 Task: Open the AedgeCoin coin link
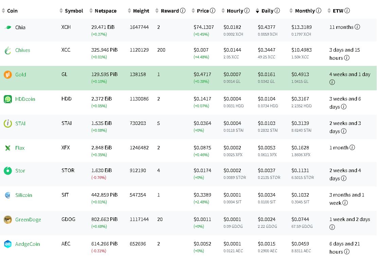(28, 244)
